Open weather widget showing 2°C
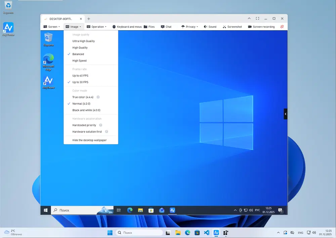Viewport: 336px width, 238px height. pos(13,233)
